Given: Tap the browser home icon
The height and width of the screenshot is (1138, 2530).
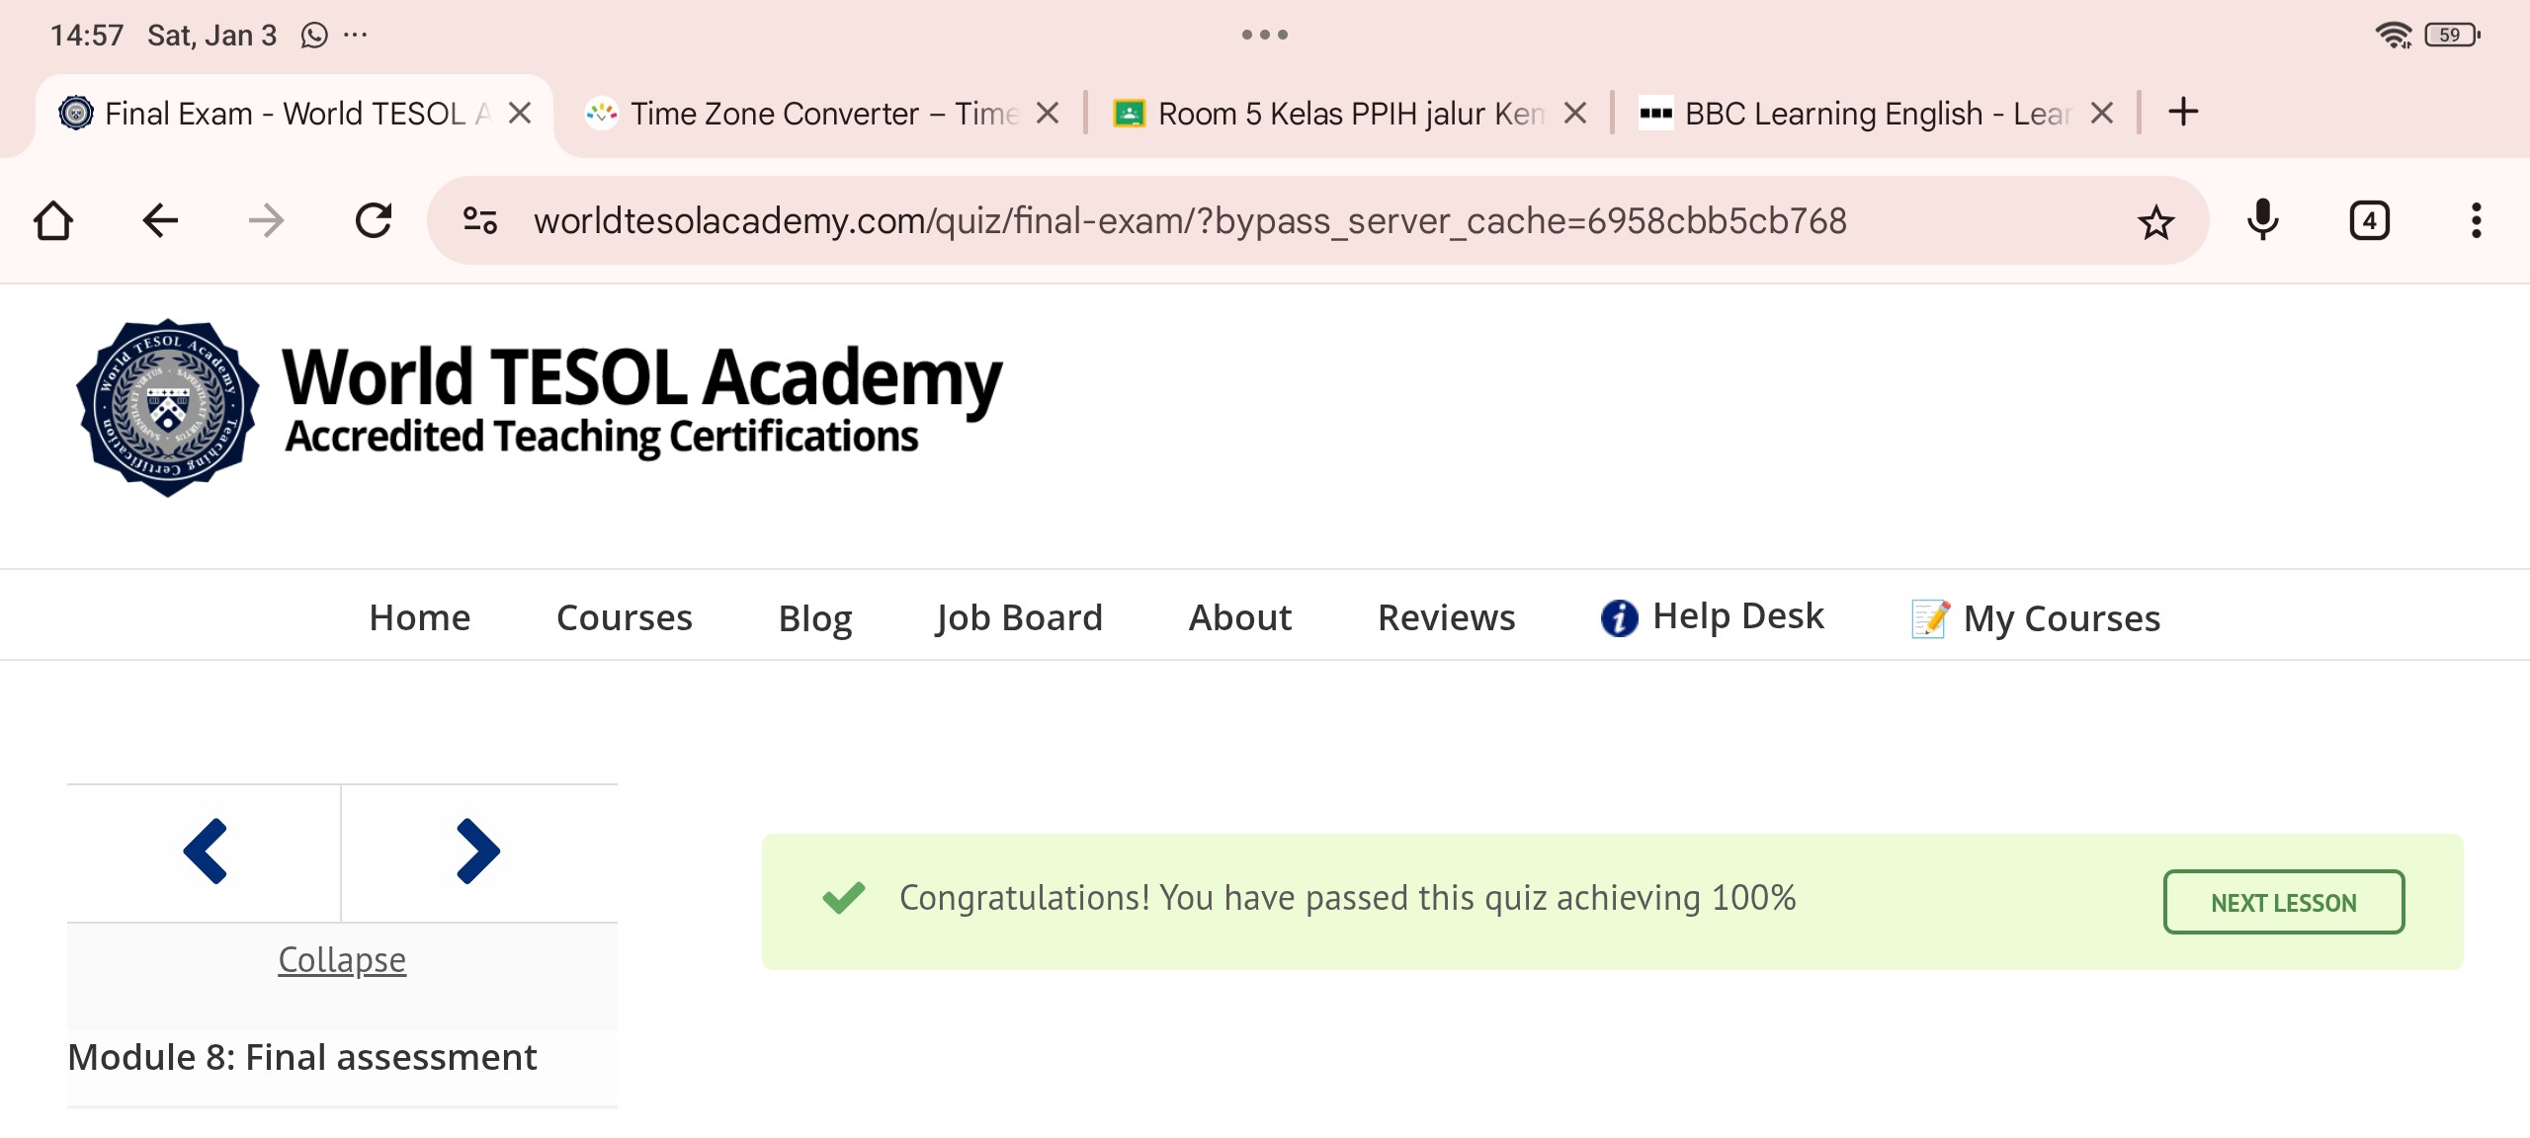Looking at the screenshot, I should coord(53,220).
